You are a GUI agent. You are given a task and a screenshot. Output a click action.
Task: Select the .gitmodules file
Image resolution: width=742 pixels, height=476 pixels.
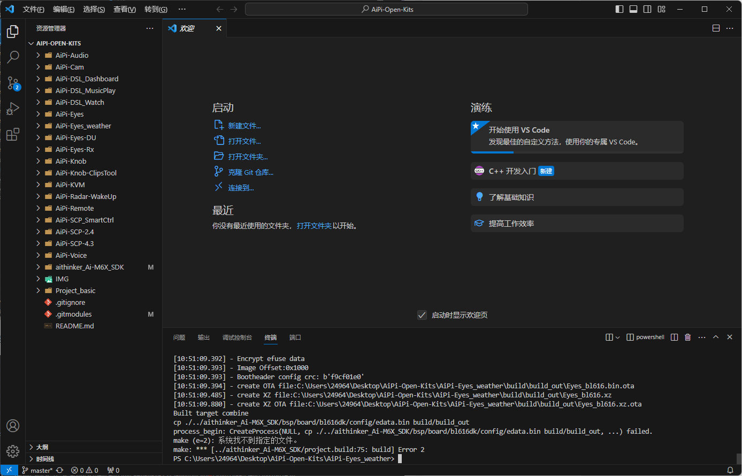tap(94, 314)
